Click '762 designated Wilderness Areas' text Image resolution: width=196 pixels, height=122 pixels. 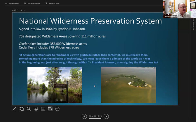click(x=62, y=36)
